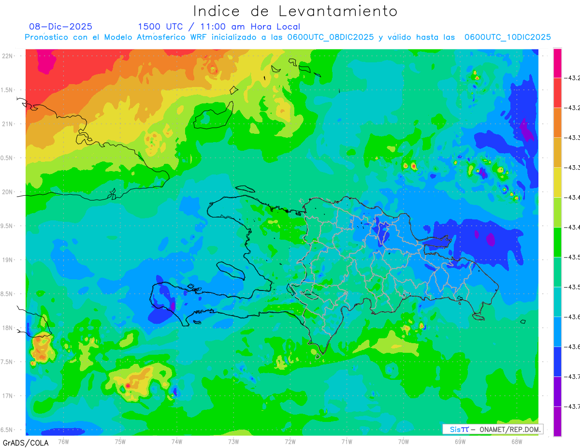
Task: Click the '68W' longitude label
Action: (516, 441)
